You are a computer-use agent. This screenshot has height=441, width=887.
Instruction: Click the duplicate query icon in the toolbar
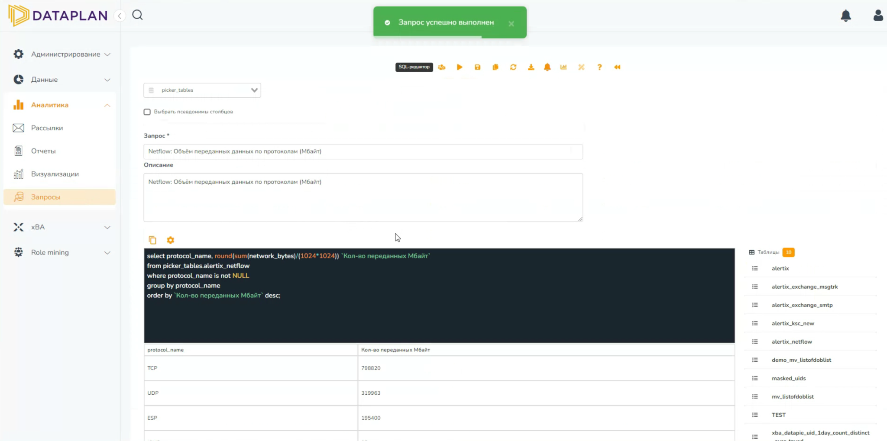[495, 67]
